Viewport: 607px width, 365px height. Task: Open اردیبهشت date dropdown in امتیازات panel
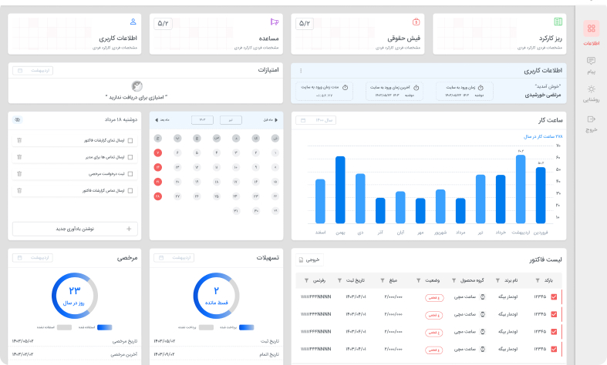click(32, 70)
